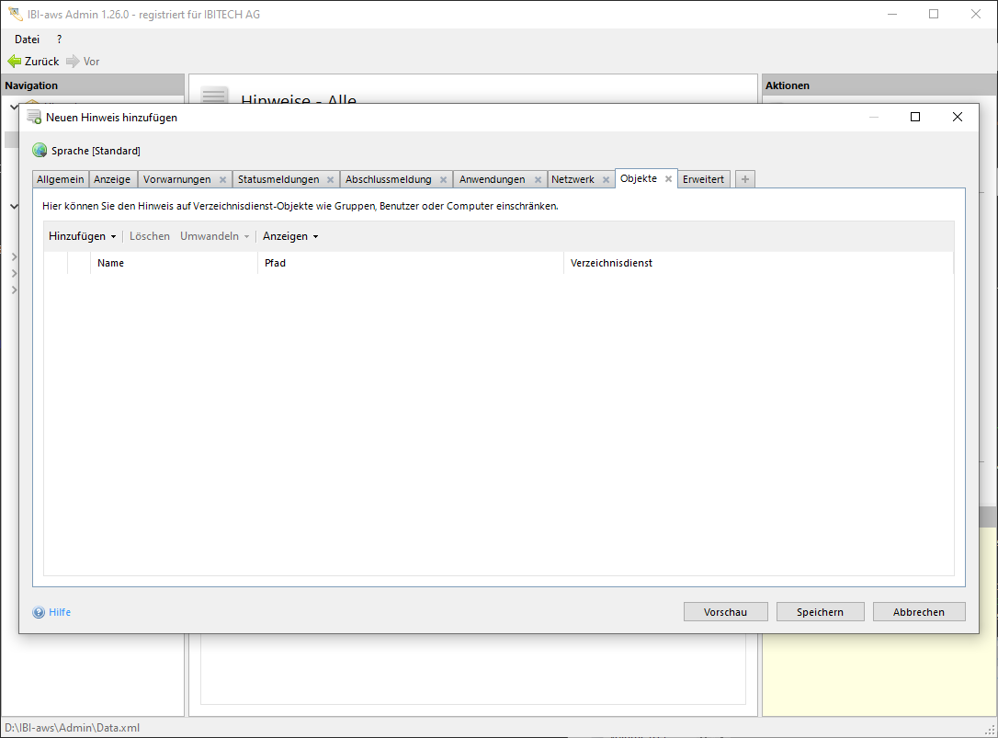
Task: Close the Anwendungen tab with its x
Action: (x=538, y=180)
